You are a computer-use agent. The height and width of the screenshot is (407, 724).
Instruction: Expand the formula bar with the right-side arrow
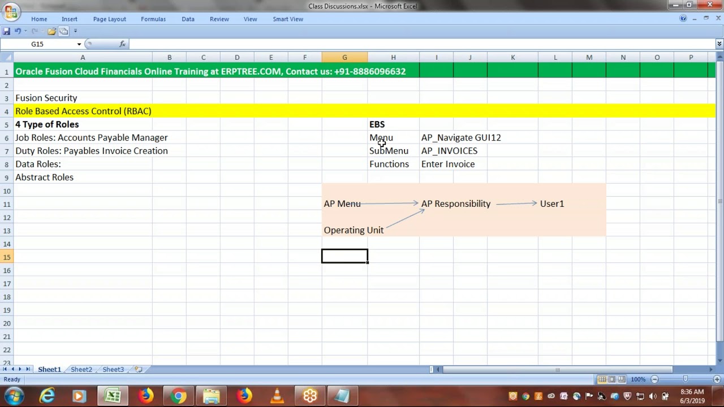point(719,44)
